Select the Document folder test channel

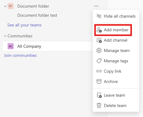(37, 15)
